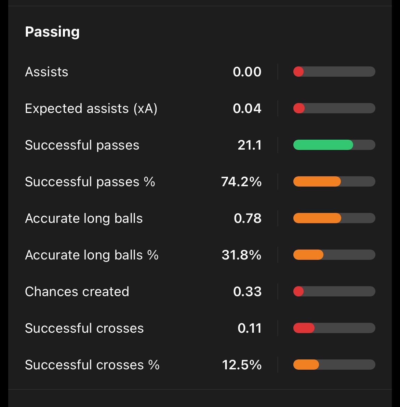Click the 0.04 expected assists value
This screenshot has width=400, height=407.
coord(247,109)
